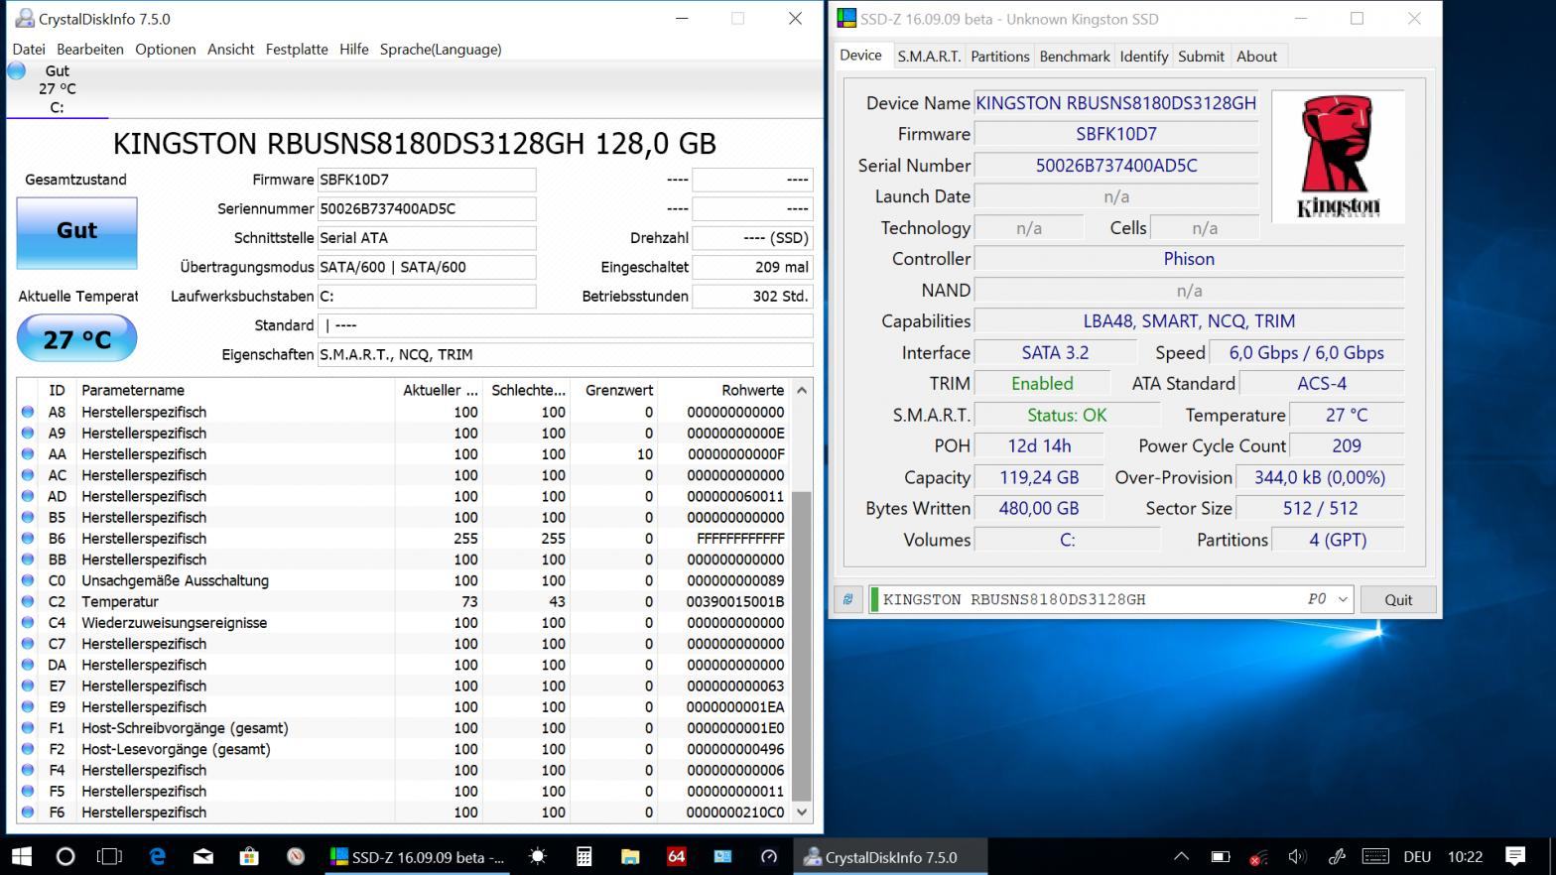Show hidden system tray icons

1181,856
